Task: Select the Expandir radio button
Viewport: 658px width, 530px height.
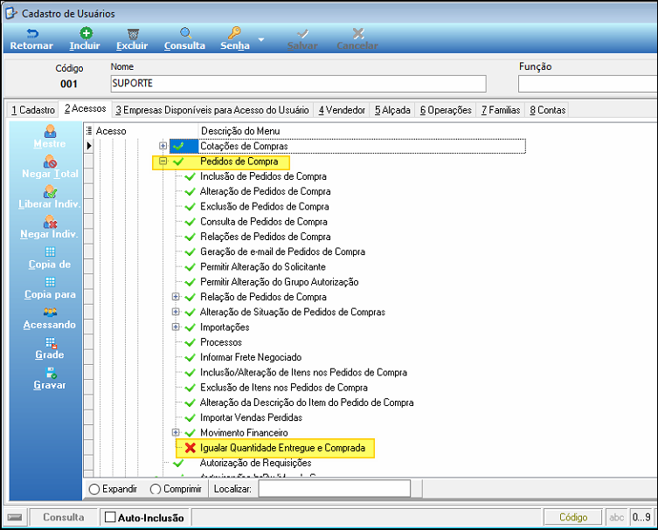Action: coord(94,489)
